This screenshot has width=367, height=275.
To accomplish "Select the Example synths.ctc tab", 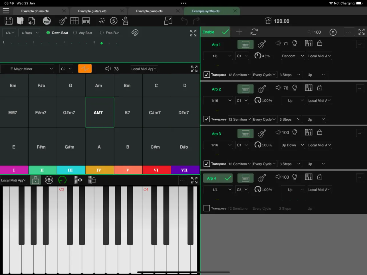I will tap(206, 11).
